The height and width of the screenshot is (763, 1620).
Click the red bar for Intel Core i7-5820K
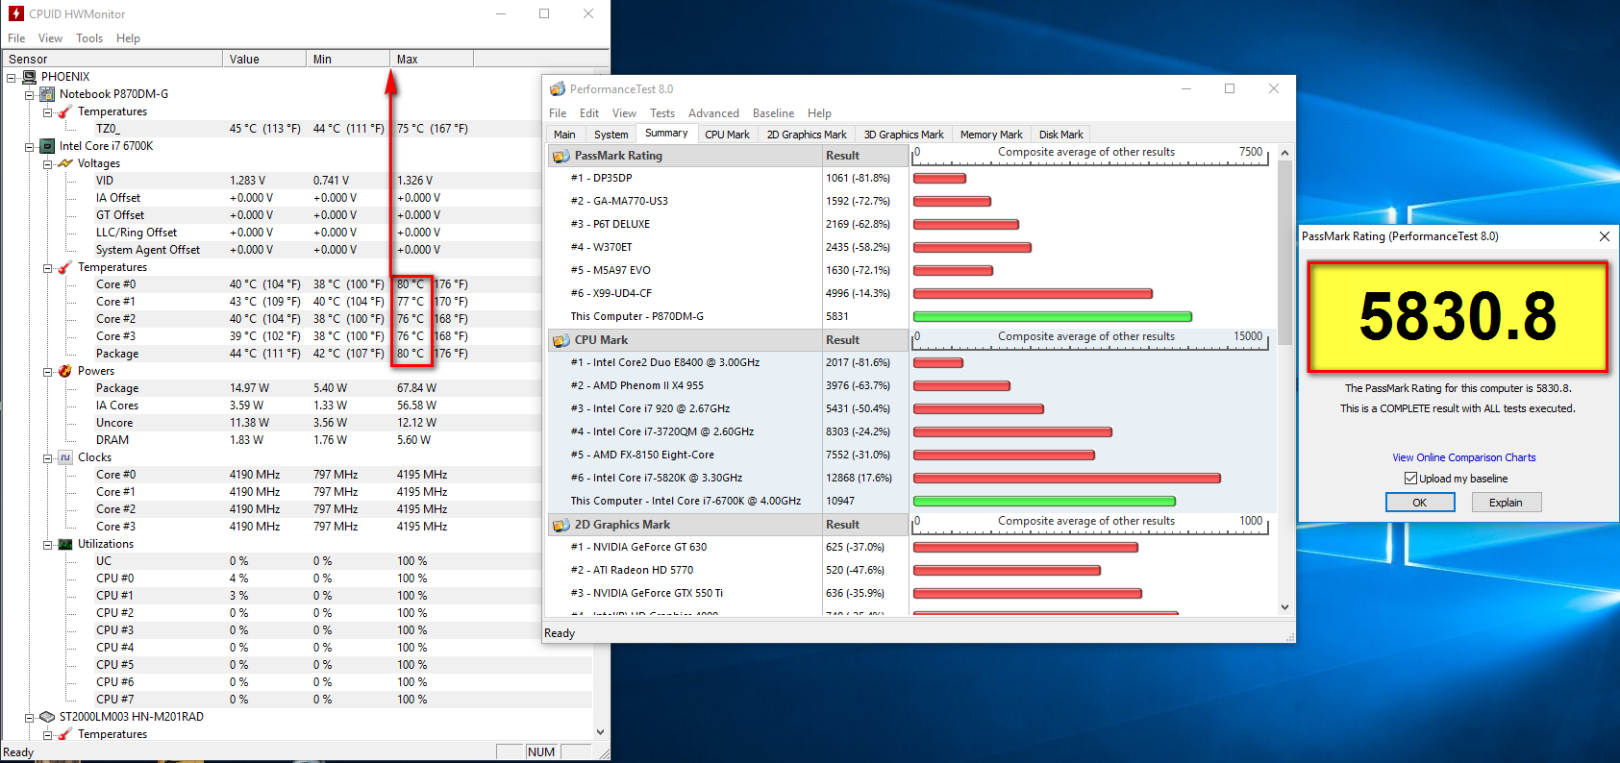[1066, 478]
